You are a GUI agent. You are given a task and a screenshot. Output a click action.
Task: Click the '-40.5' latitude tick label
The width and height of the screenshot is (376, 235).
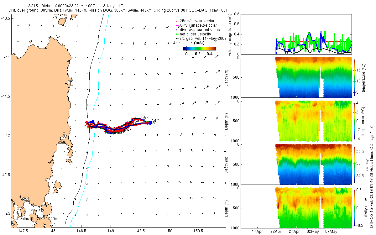click(x=5, y=18)
